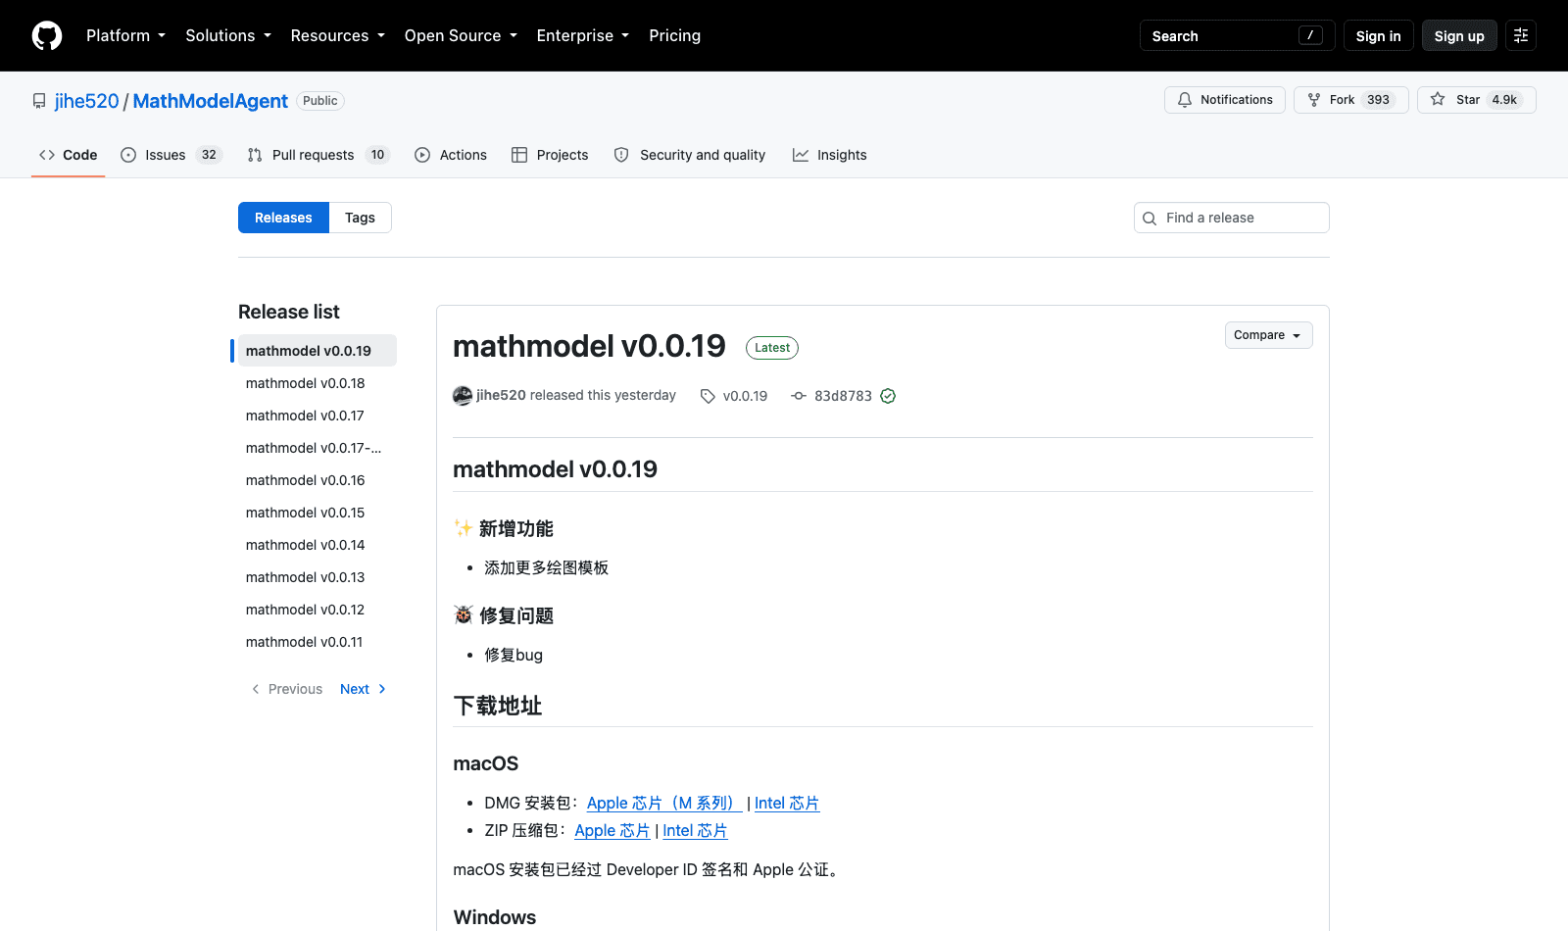Click the Sign in button
This screenshot has height=931, width=1568.
click(x=1378, y=35)
